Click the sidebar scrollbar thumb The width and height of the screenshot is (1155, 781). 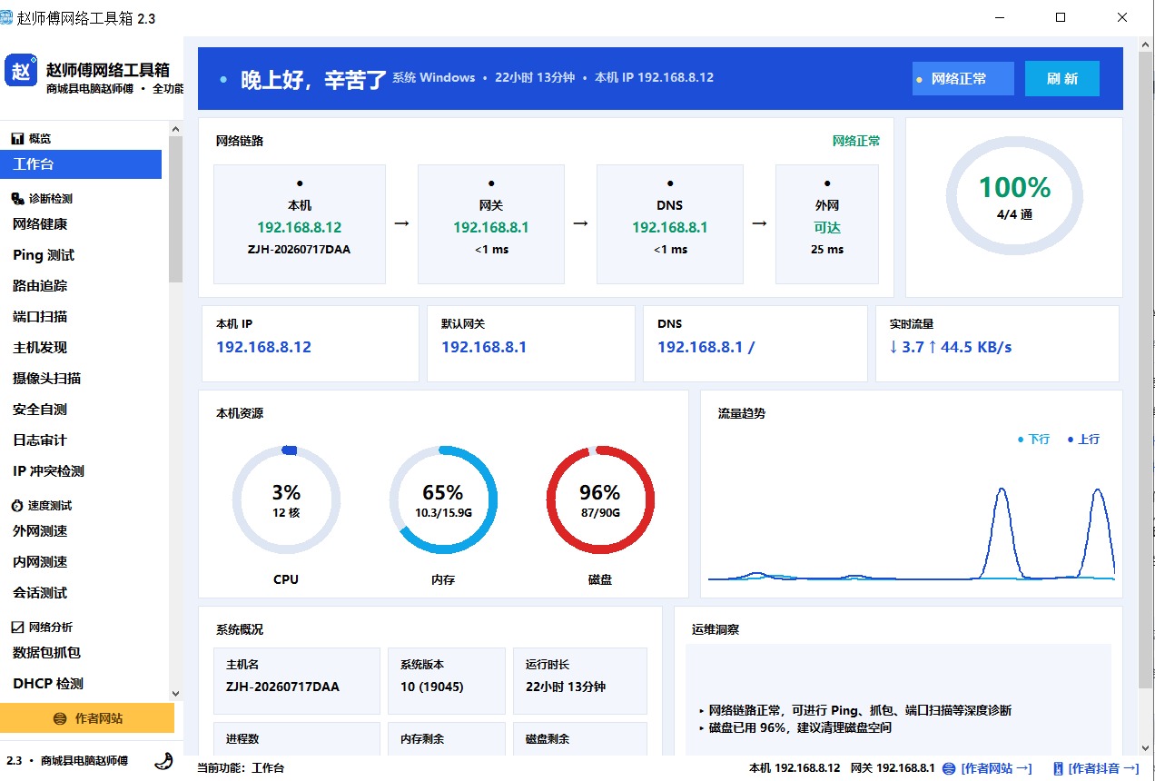click(x=176, y=208)
